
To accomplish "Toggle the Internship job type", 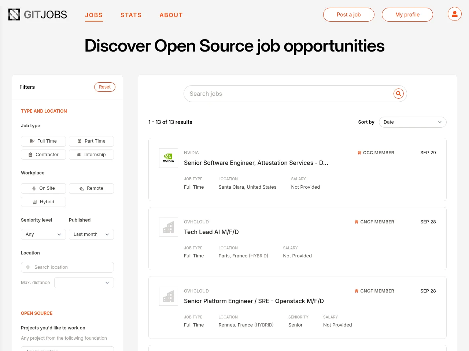I will (91, 155).
